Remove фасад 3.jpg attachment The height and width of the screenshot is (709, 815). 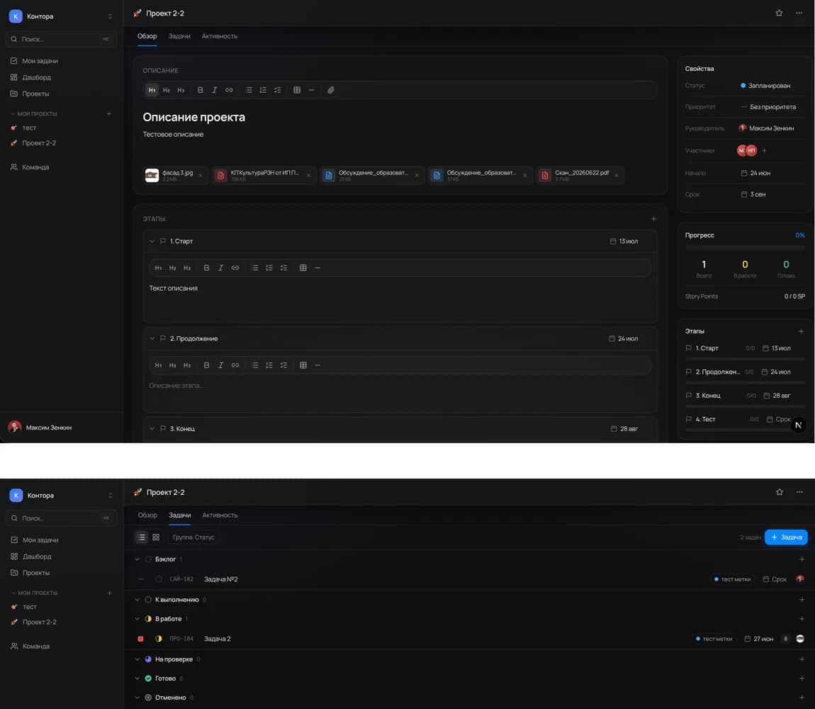pos(201,175)
